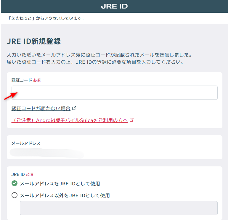The height and width of the screenshot is (220, 231).
Task: Select メールアドレス以外をJRE IDとして使用 radio button
Action: [x=15, y=195]
